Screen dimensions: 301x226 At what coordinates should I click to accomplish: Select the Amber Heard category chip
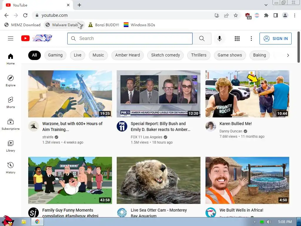128,55
